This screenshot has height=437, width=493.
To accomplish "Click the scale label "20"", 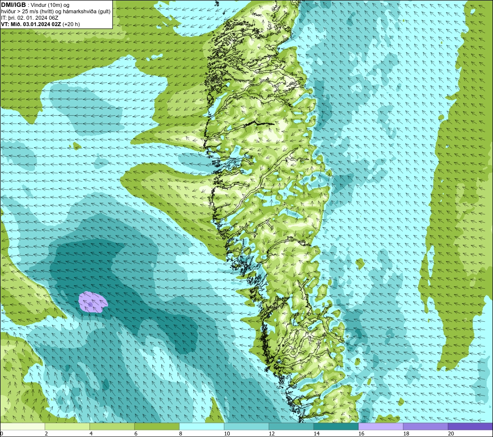I will tap(451, 434).
